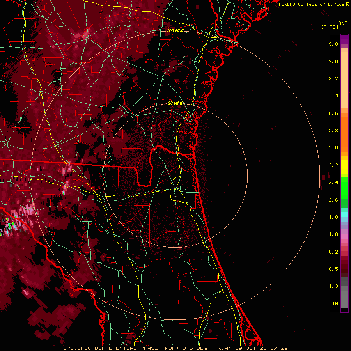
Task: Click the TH threshold label on the scale
Action: pos(335,304)
